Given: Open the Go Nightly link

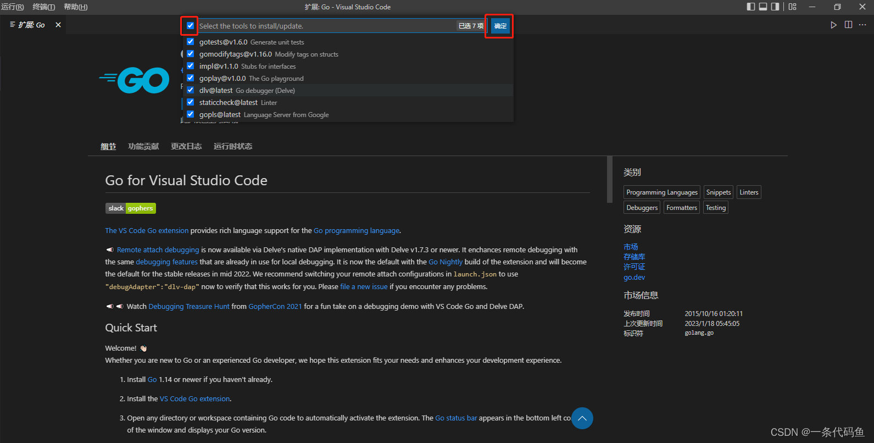Looking at the screenshot, I should coord(446,262).
